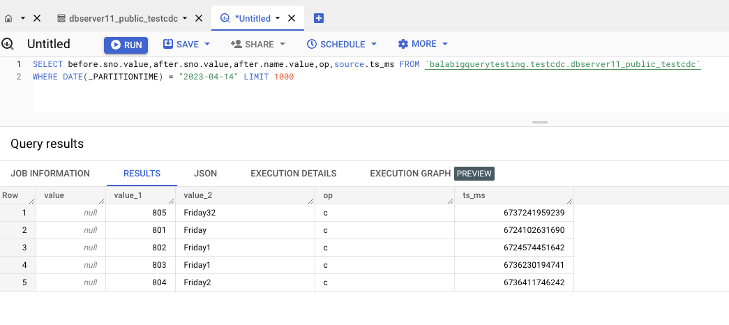This screenshot has width=729, height=325.
Task: Click the query editor icon beside Untitled title
Action: click(8, 44)
